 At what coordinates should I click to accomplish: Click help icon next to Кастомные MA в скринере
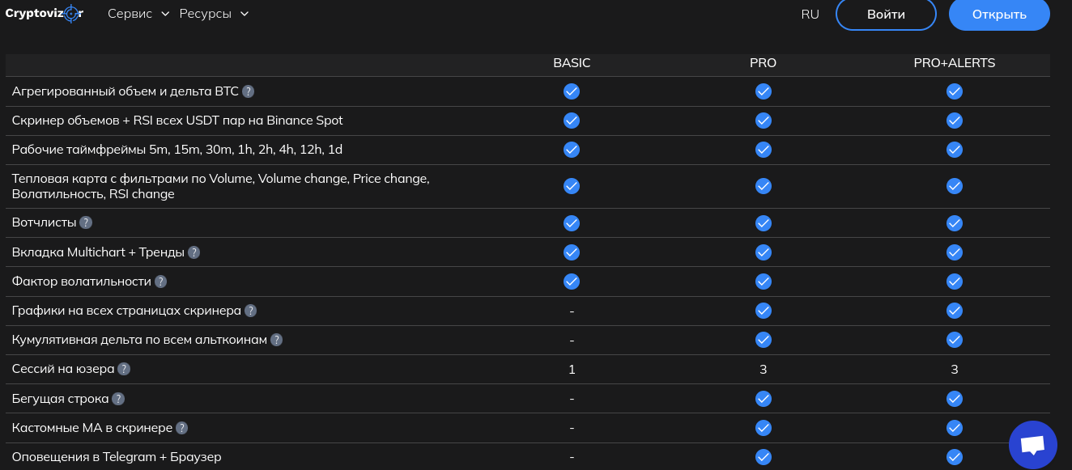(x=182, y=428)
